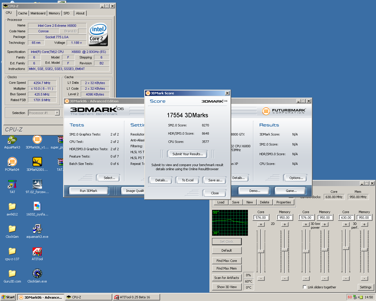Click the Intel Core 2 Extreme logo
The image size is (376, 301).
[98, 34]
